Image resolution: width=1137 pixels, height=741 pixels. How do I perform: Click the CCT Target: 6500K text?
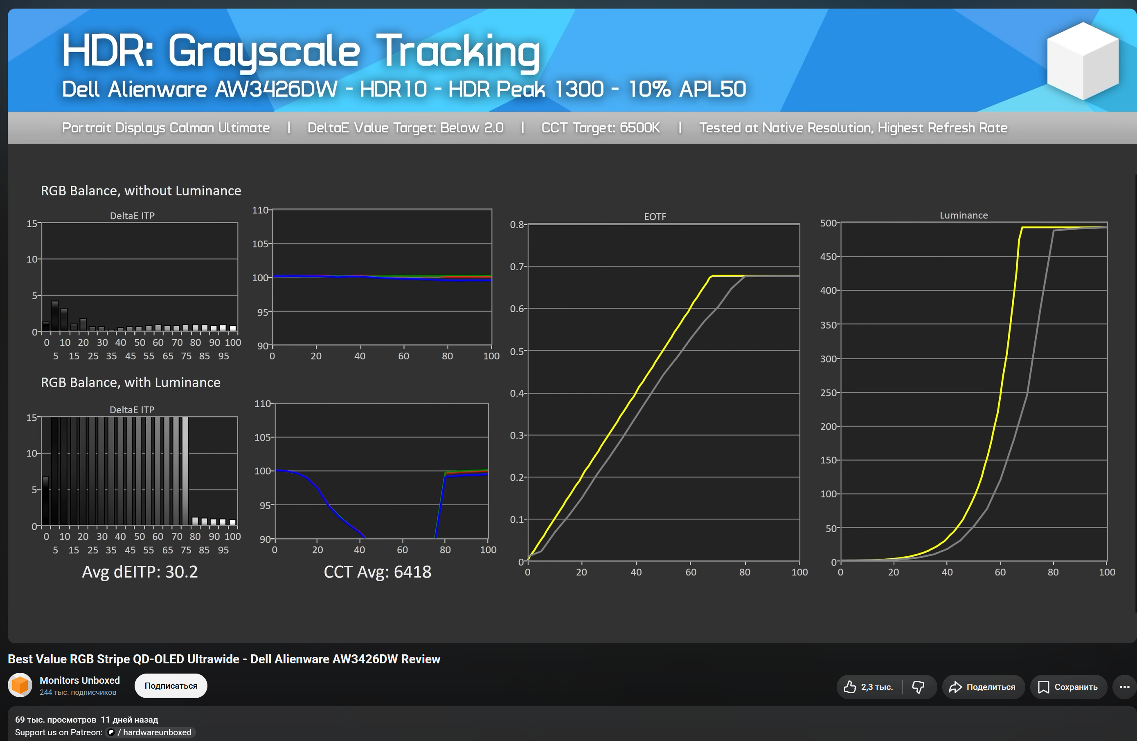click(x=601, y=128)
